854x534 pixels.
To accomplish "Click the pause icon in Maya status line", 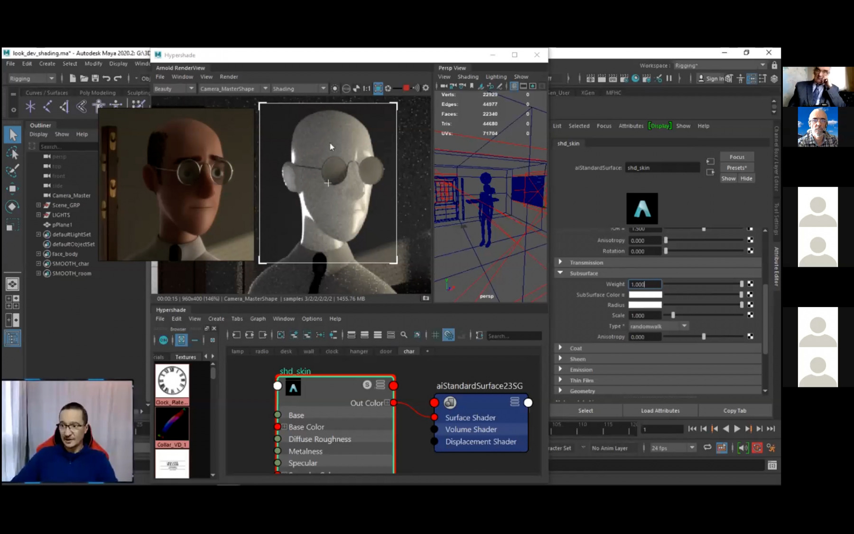I will click(669, 78).
